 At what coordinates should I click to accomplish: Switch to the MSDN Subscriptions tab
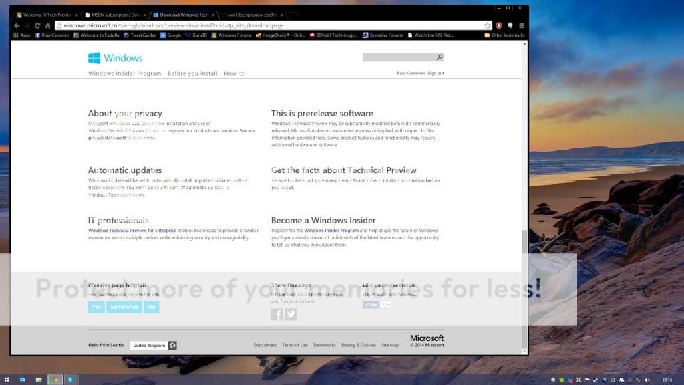pyautogui.click(x=115, y=14)
